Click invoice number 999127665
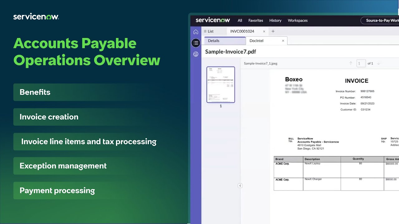 tap(368, 91)
